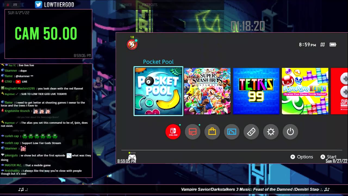Select the Pocket Pool game tile
Viewport: 348px width, 196px height.
(x=158, y=91)
